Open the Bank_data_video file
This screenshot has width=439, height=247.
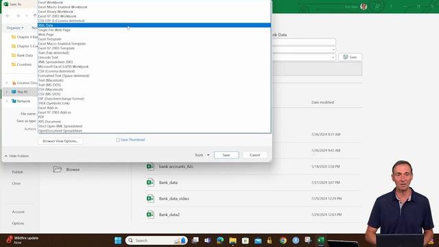coord(174,198)
